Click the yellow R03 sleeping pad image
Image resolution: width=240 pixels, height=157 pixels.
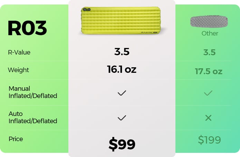tap(122, 20)
